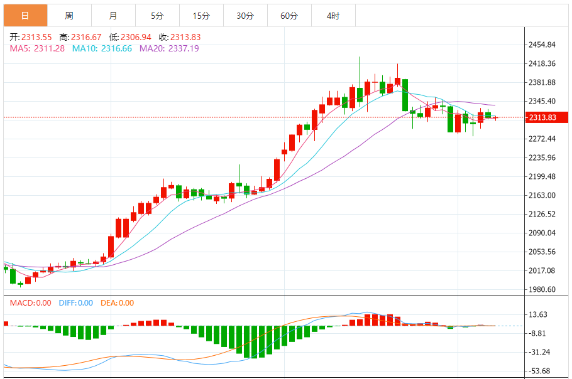Click the 2126.52 price axis label
This screenshot has height=379, width=572.
click(x=542, y=214)
